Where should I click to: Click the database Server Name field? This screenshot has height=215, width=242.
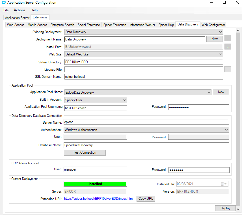(x=146, y=122)
